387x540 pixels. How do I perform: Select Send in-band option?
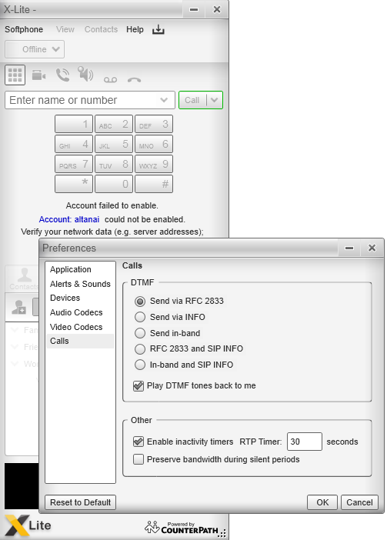click(x=140, y=333)
